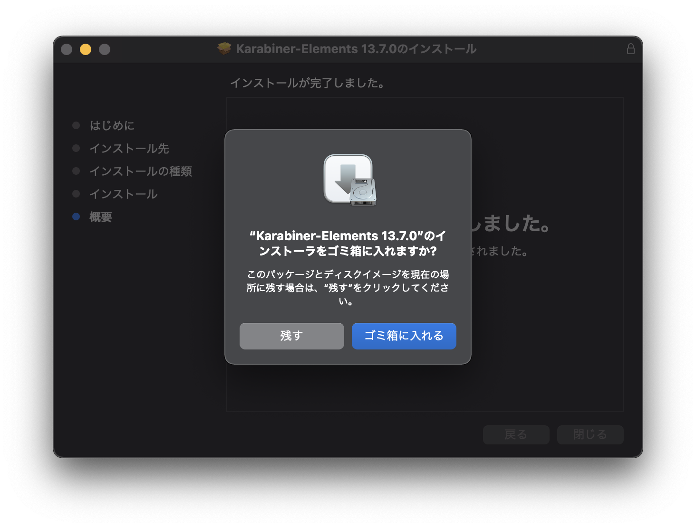The height and width of the screenshot is (528, 696).
Task: Click the dialog question about trashing installer
Action: (348, 243)
